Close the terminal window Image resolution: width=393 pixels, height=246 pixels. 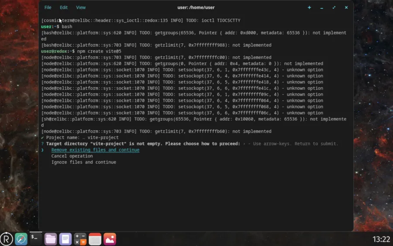pyautogui.click(x=346, y=7)
